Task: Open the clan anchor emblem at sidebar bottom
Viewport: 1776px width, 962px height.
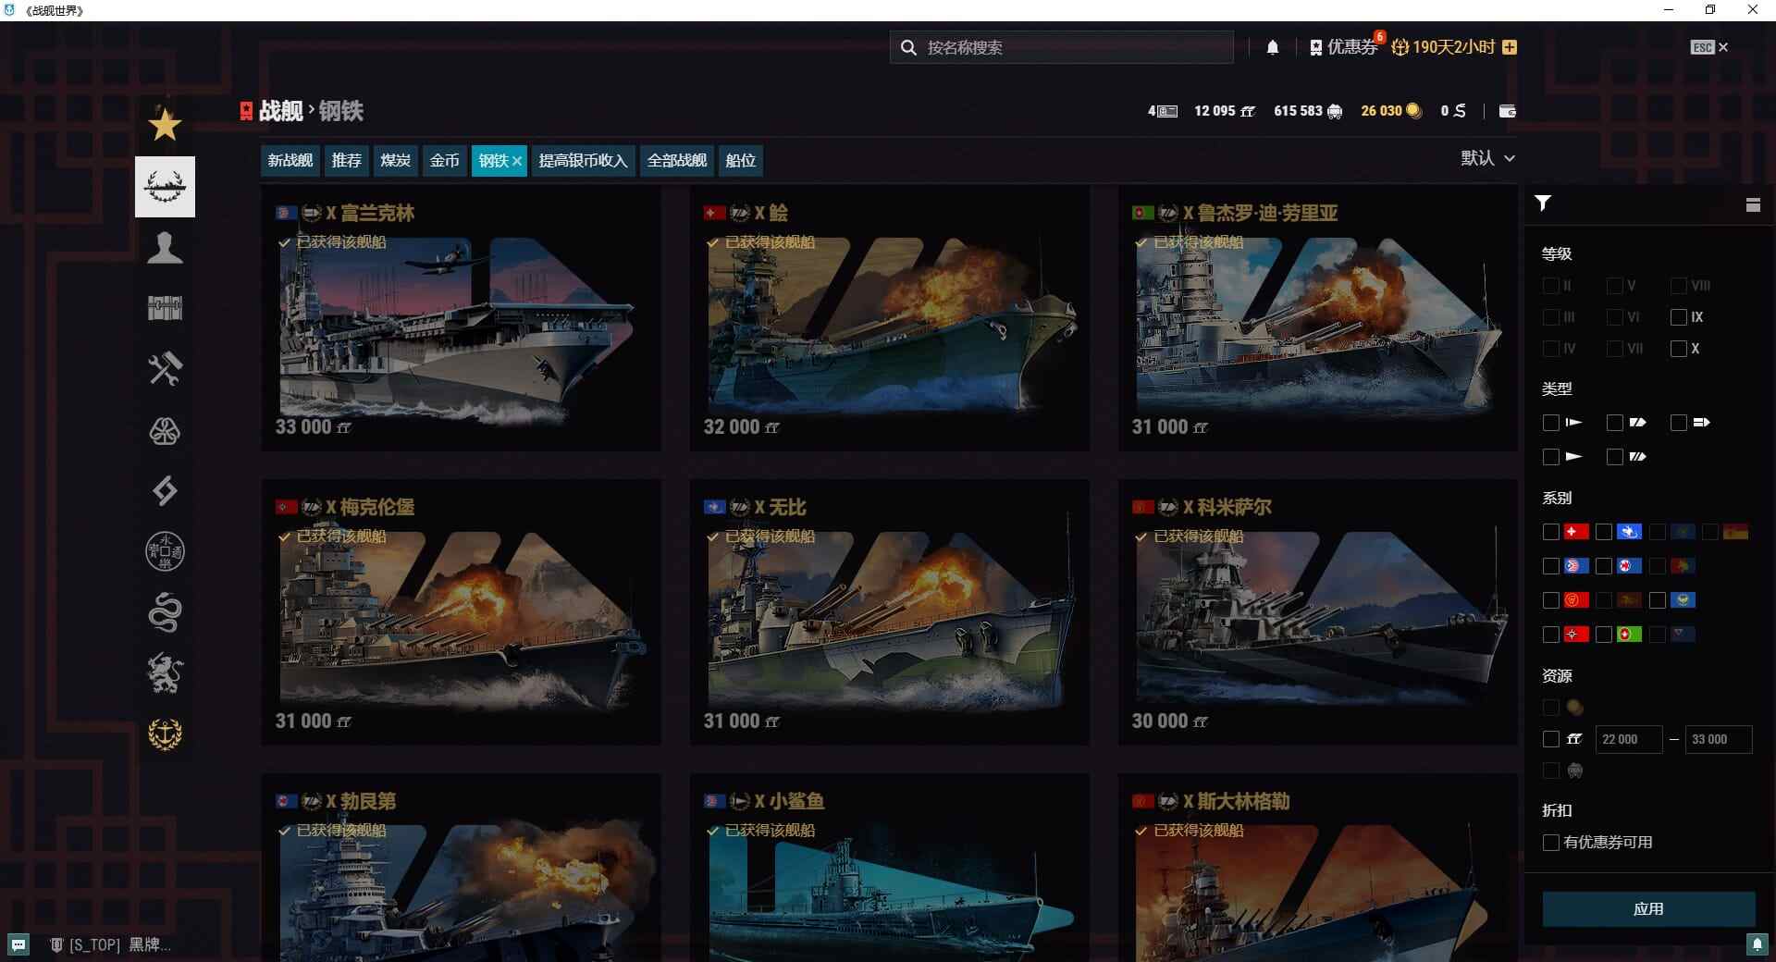Action: 165,734
